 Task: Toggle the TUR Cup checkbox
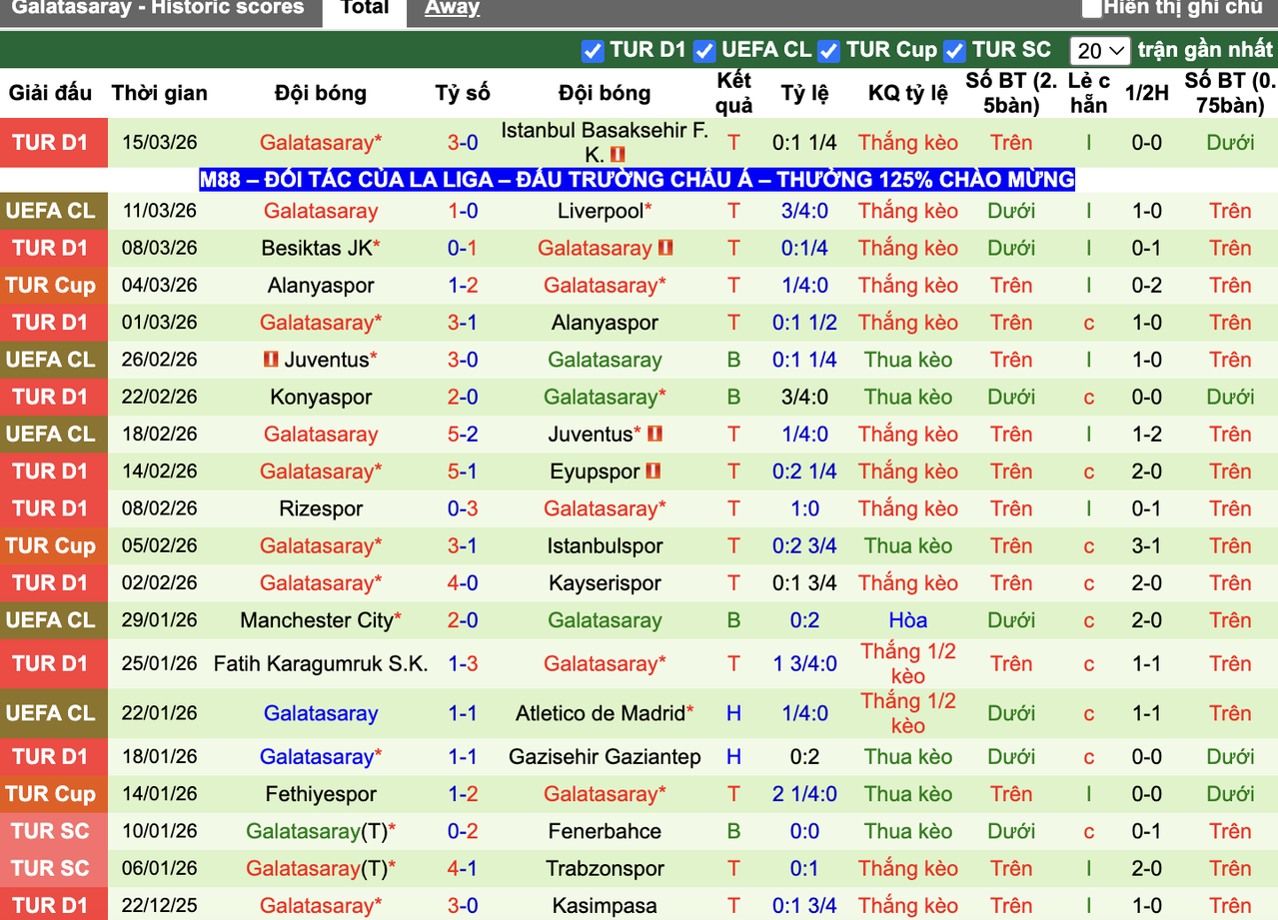point(828,51)
